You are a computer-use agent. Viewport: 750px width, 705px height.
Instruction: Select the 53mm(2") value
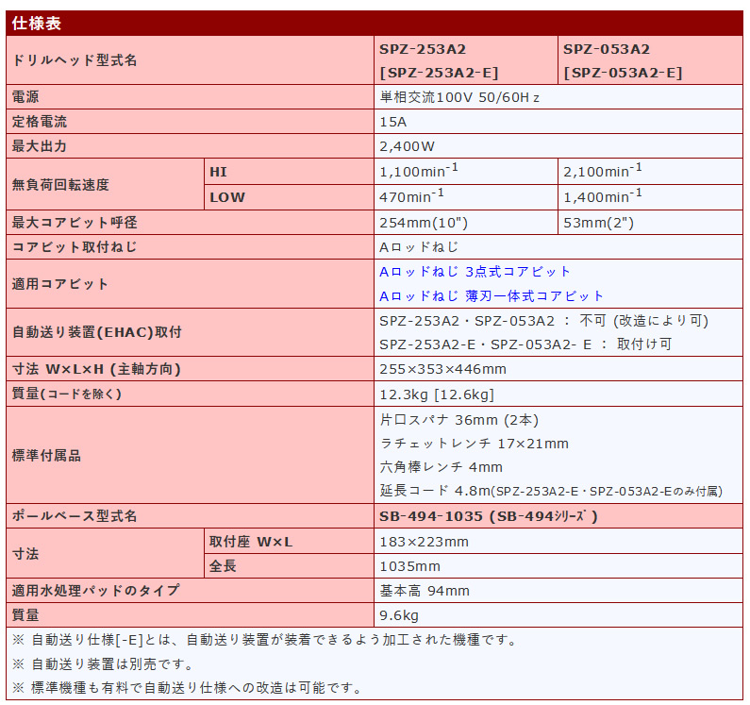pyautogui.click(x=598, y=223)
